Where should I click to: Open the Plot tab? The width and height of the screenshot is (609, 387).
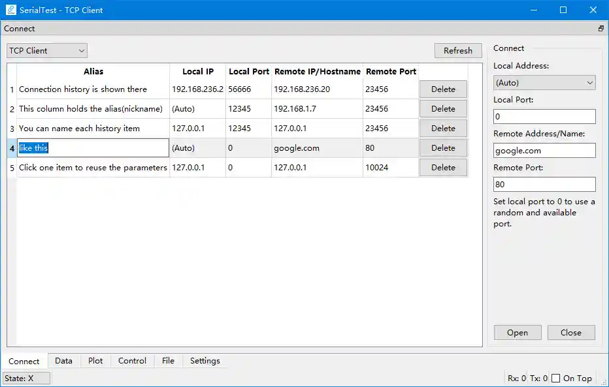pos(95,360)
